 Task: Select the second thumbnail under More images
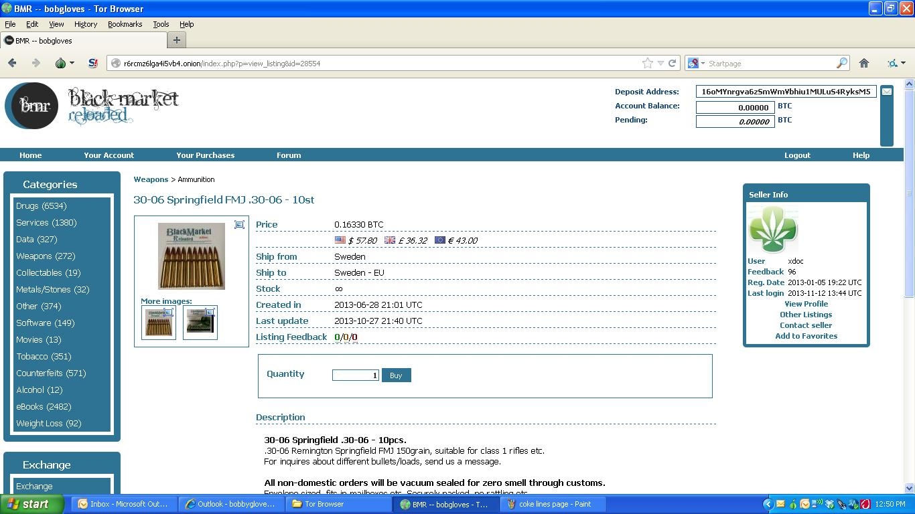(x=200, y=323)
